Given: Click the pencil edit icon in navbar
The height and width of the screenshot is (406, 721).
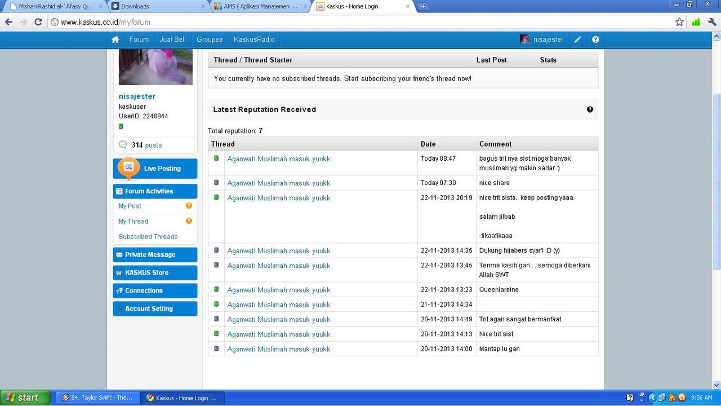Looking at the screenshot, I should pos(577,39).
